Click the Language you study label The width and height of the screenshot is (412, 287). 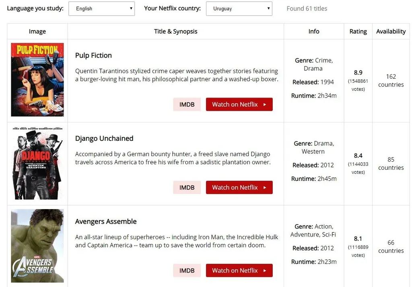pos(35,8)
